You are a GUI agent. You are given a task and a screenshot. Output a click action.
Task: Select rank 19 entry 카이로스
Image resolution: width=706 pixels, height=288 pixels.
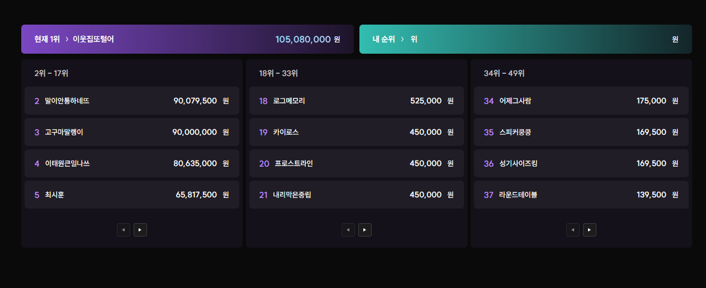pos(357,132)
